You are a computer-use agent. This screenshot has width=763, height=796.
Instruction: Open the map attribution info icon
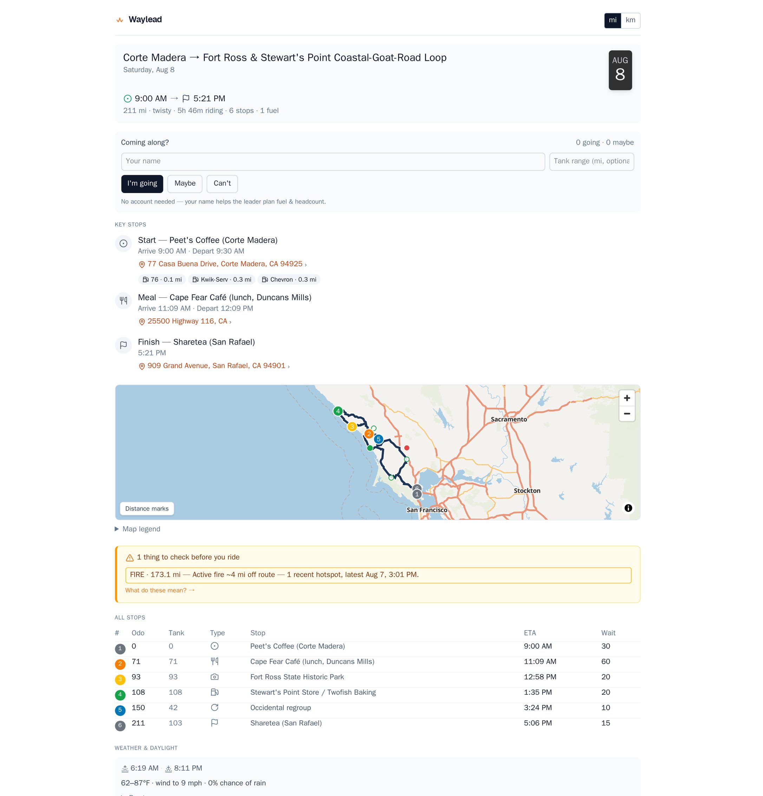[x=628, y=508]
